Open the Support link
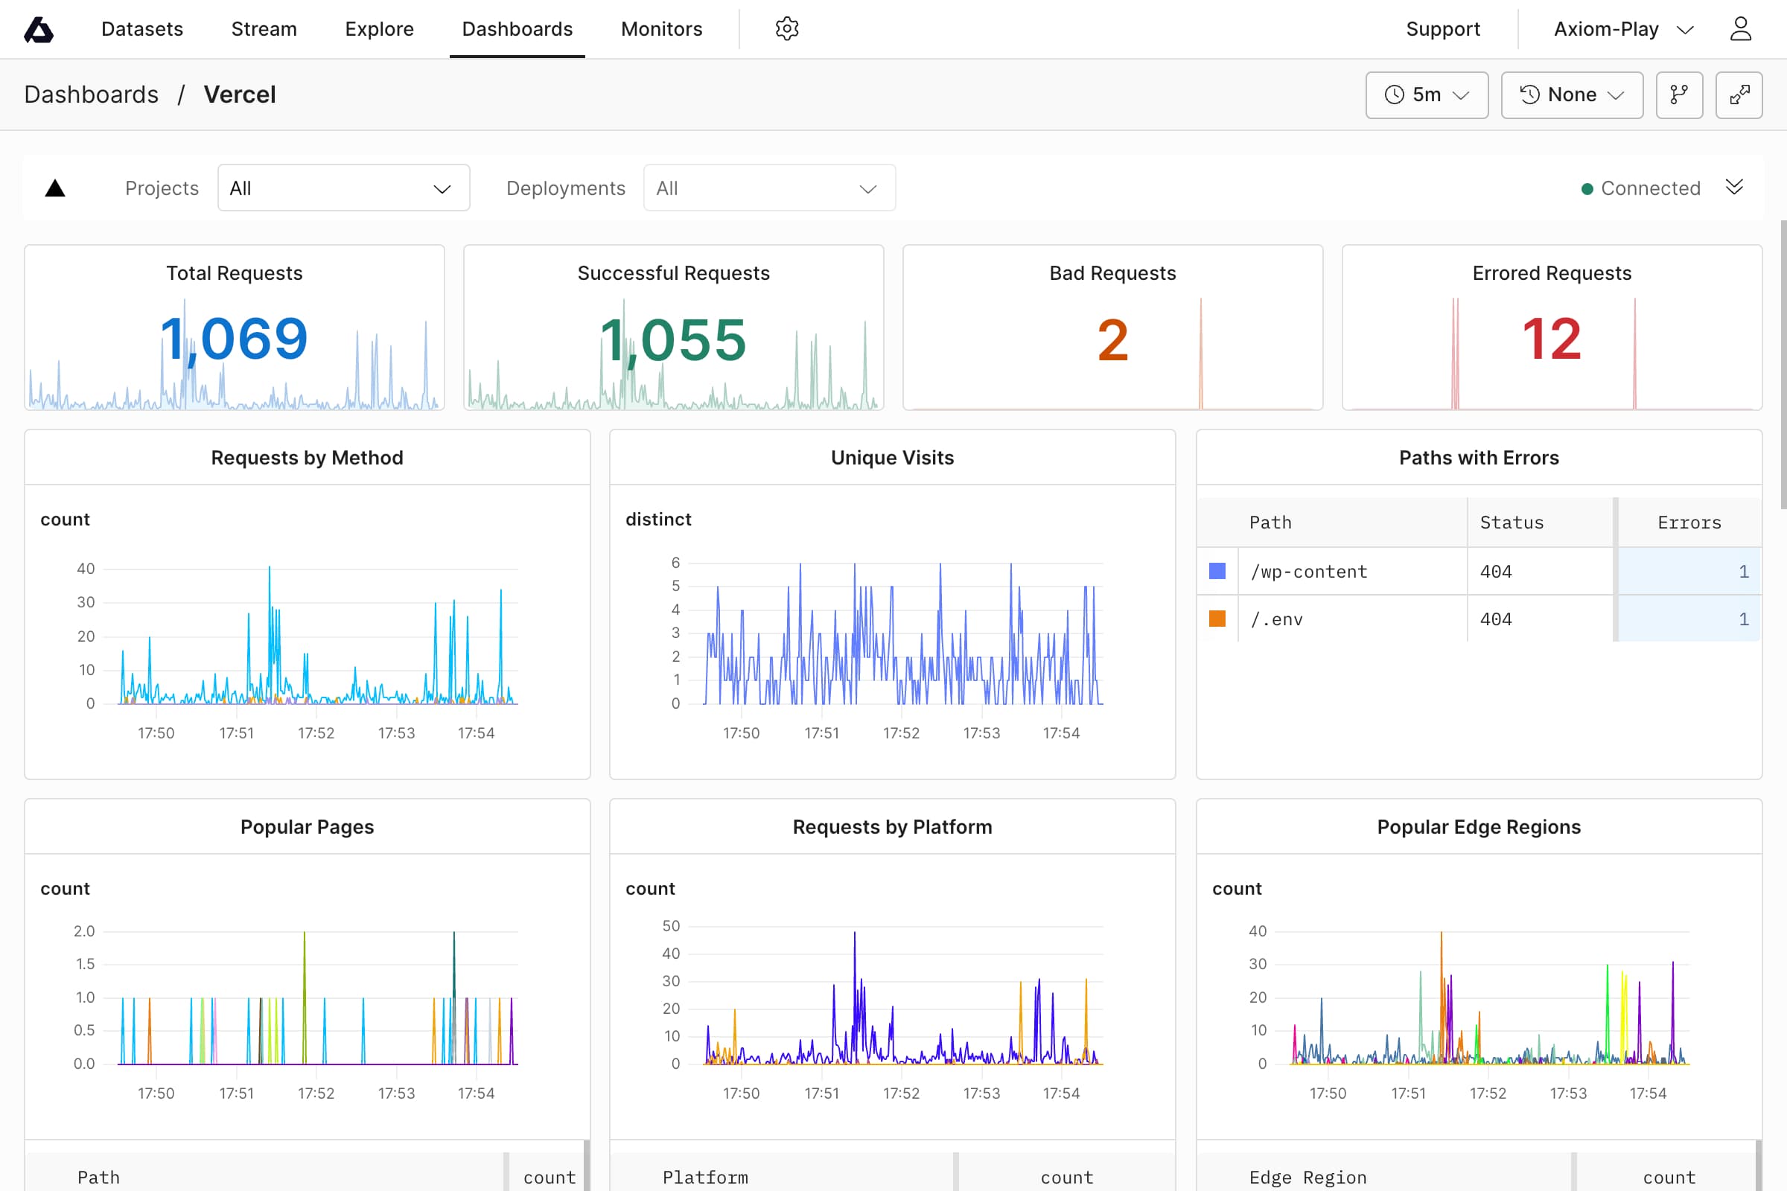 pyautogui.click(x=1443, y=29)
